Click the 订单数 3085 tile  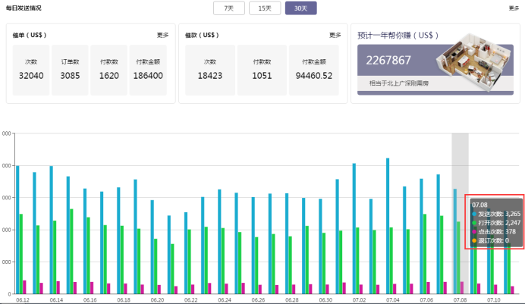pos(70,71)
